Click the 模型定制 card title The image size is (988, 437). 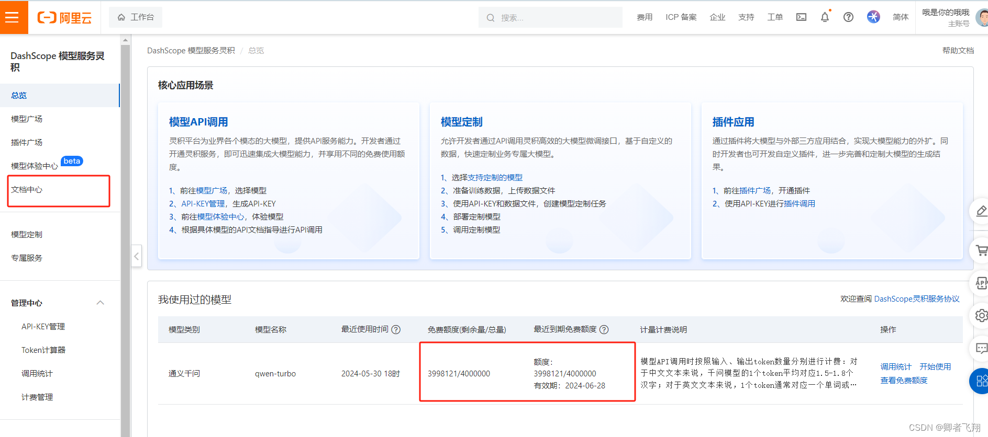coord(461,122)
